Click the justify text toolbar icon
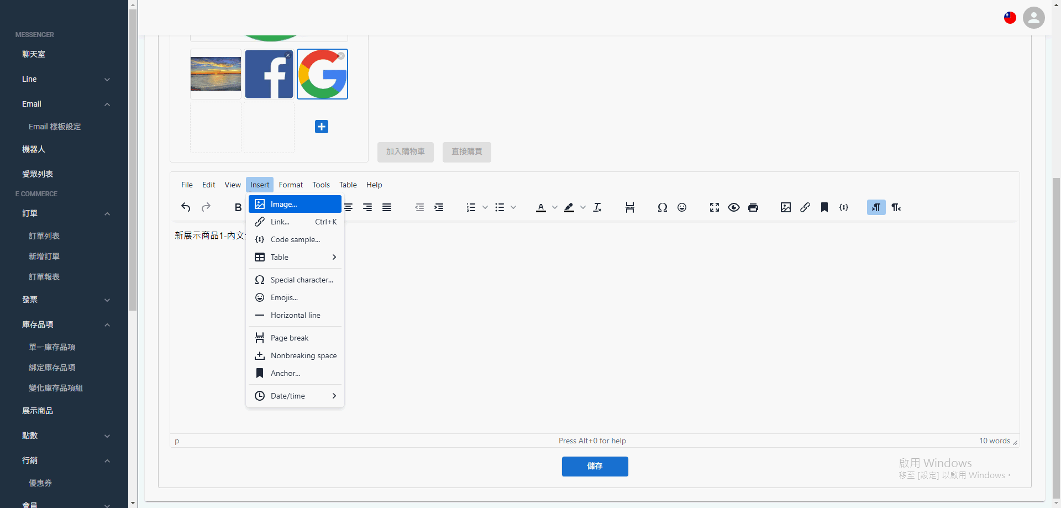 (387, 207)
